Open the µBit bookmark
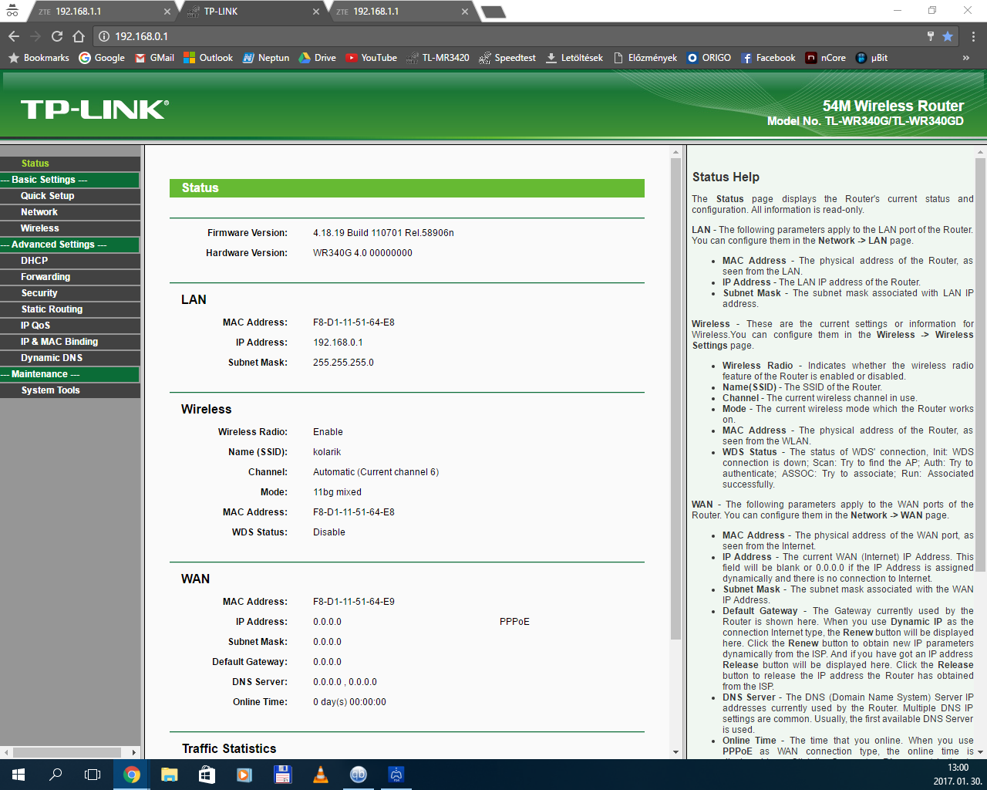This screenshot has height=790, width=987. pyautogui.click(x=872, y=58)
